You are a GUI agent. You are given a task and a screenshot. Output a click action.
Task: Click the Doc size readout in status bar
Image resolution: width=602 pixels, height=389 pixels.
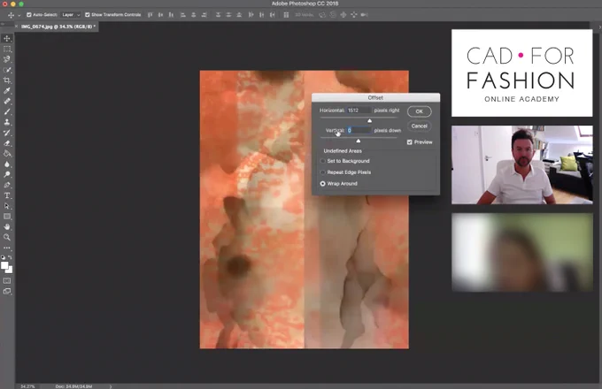point(73,386)
